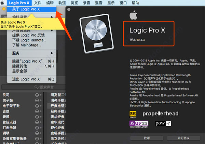The height and width of the screenshot is (144, 205).
Task: Open the Apple menu in the menu bar
Action: coord(2,3)
